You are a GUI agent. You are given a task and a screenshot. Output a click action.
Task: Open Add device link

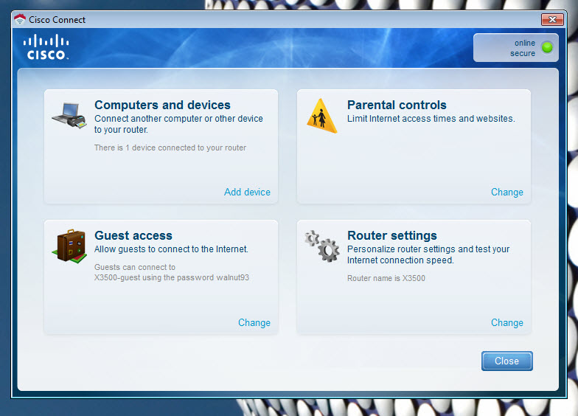[x=248, y=192]
